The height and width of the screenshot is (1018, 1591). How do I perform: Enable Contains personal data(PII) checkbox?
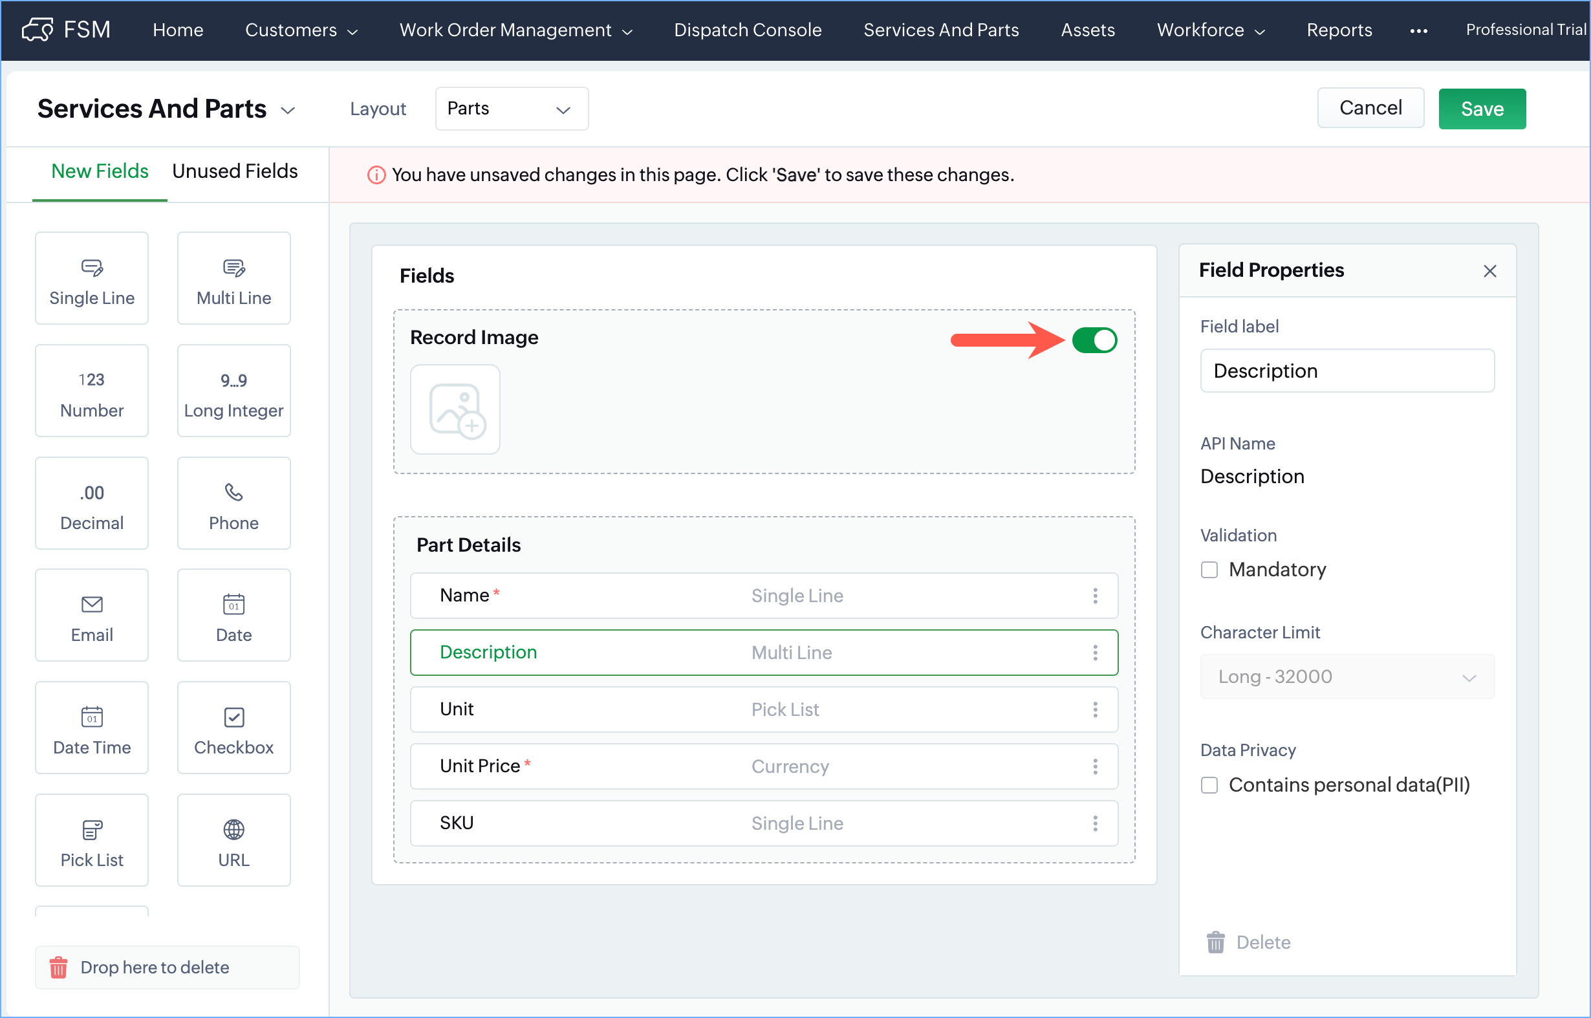pyautogui.click(x=1209, y=785)
